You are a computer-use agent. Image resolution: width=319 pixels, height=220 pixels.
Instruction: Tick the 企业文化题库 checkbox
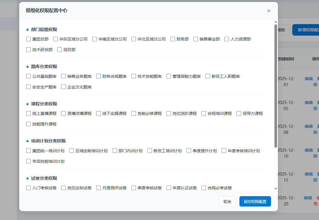coord(64,87)
